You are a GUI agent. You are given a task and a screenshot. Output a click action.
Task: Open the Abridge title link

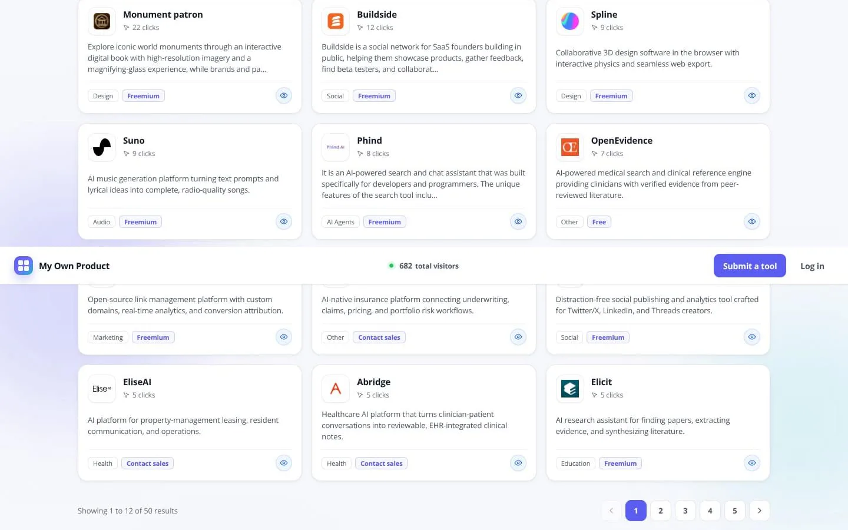(373, 382)
